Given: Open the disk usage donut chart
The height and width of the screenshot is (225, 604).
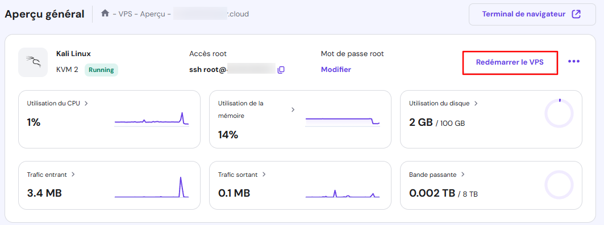Looking at the screenshot, I should (559, 113).
